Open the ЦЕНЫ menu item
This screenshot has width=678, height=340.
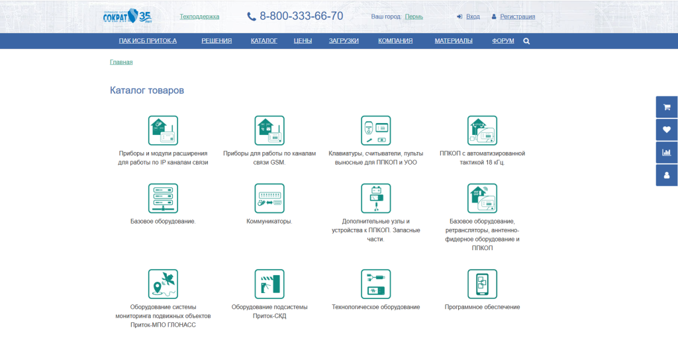pyautogui.click(x=303, y=41)
